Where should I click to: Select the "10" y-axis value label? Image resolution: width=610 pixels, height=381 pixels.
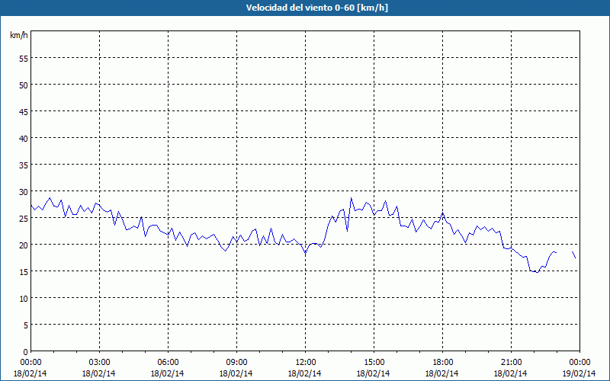pyautogui.click(x=24, y=299)
